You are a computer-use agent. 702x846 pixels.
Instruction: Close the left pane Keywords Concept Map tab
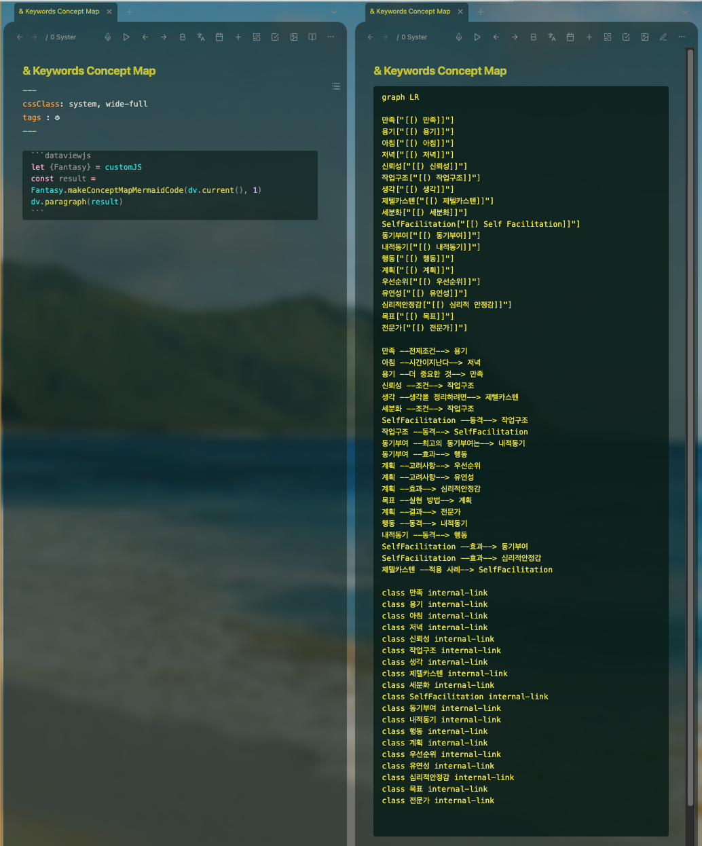(109, 12)
